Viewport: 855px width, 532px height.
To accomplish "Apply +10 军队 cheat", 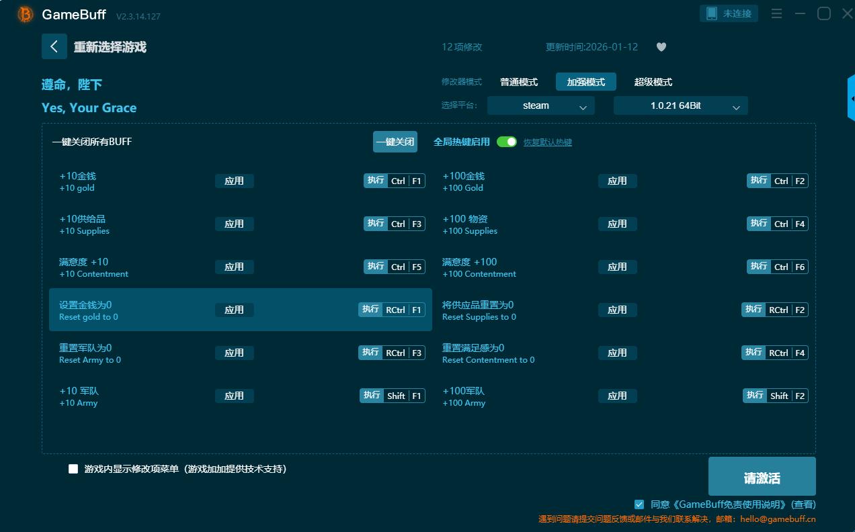I will pos(235,396).
